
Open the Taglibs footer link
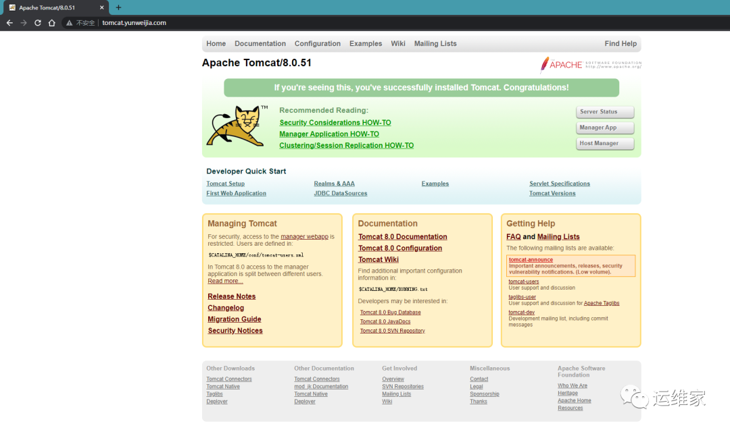pyautogui.click(x=215, y=394)
